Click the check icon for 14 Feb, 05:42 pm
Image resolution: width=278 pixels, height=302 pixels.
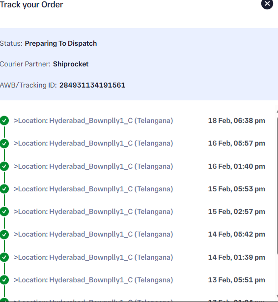click(x=4, y=235)
